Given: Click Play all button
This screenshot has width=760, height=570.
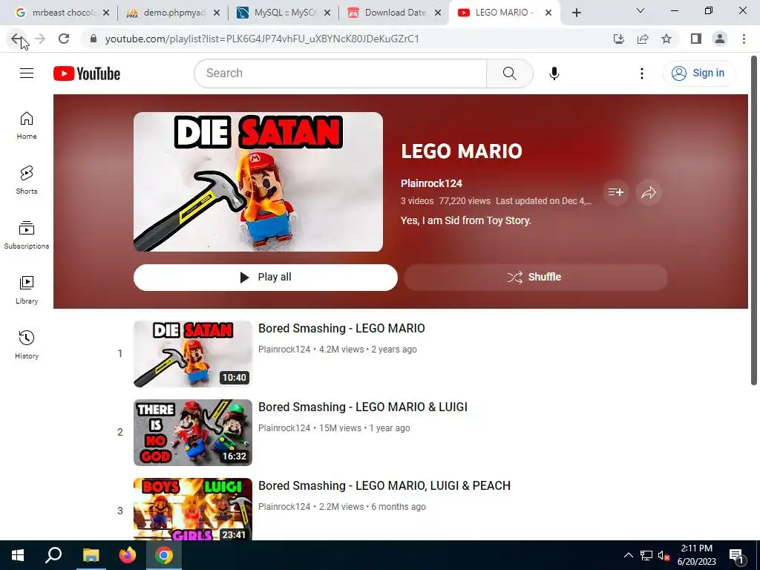Looking at the screenshot, I should tap(266, 278).
